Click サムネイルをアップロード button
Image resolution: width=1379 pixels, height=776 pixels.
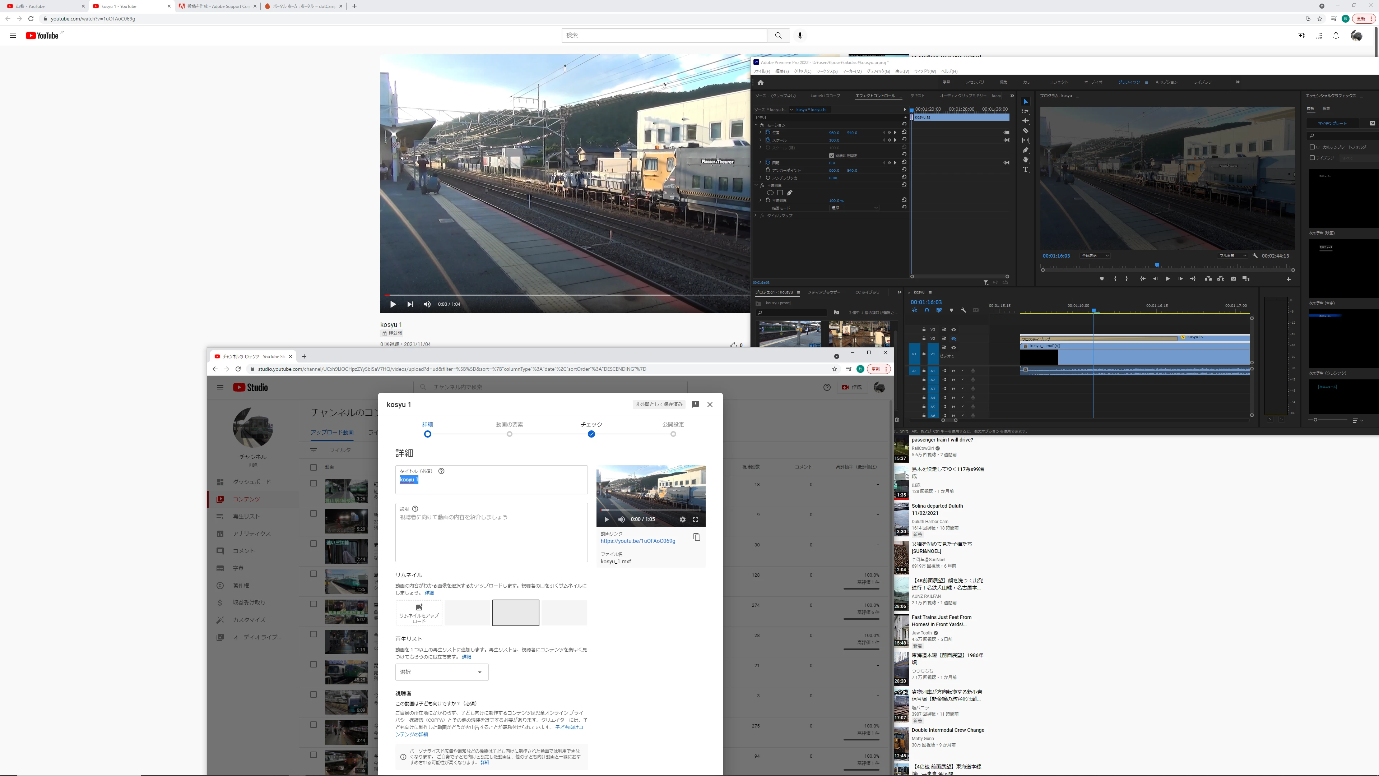(x=419, y=613)
